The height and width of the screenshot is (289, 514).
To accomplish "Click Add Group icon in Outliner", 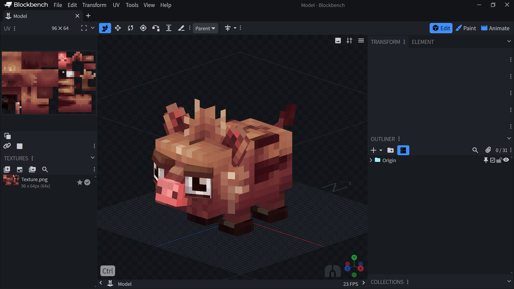I will point(391,150).
